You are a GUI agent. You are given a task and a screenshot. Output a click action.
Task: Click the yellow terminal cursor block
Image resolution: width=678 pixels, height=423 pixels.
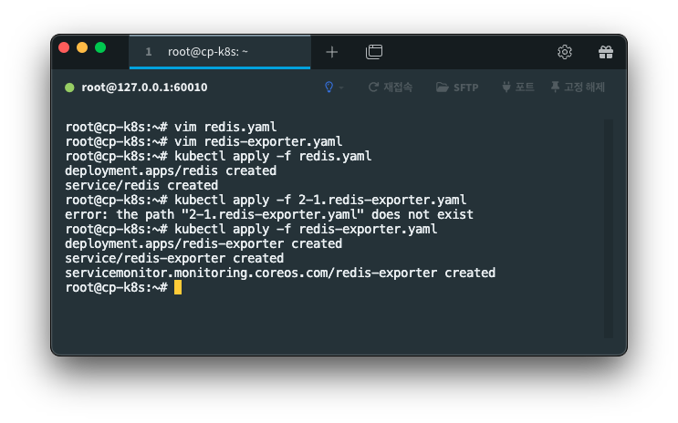(178, 287)
